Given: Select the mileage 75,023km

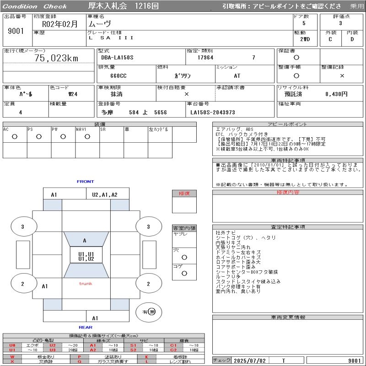Looking at the screenshot, I should [56, 58].
